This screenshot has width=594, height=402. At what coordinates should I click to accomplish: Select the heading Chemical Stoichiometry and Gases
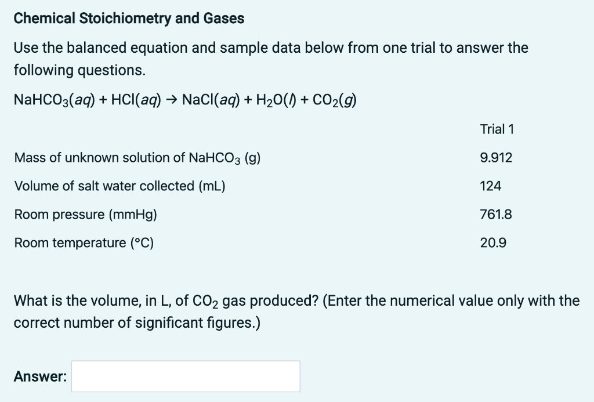(x=128, y=18)
